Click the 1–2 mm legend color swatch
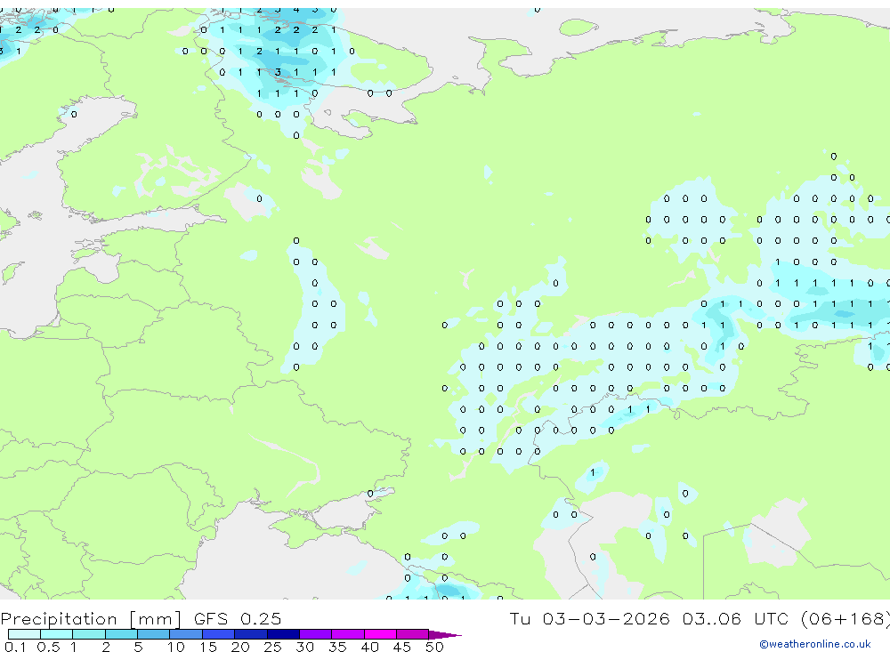The height and width of the screenshot is (652, 890). 89,634
